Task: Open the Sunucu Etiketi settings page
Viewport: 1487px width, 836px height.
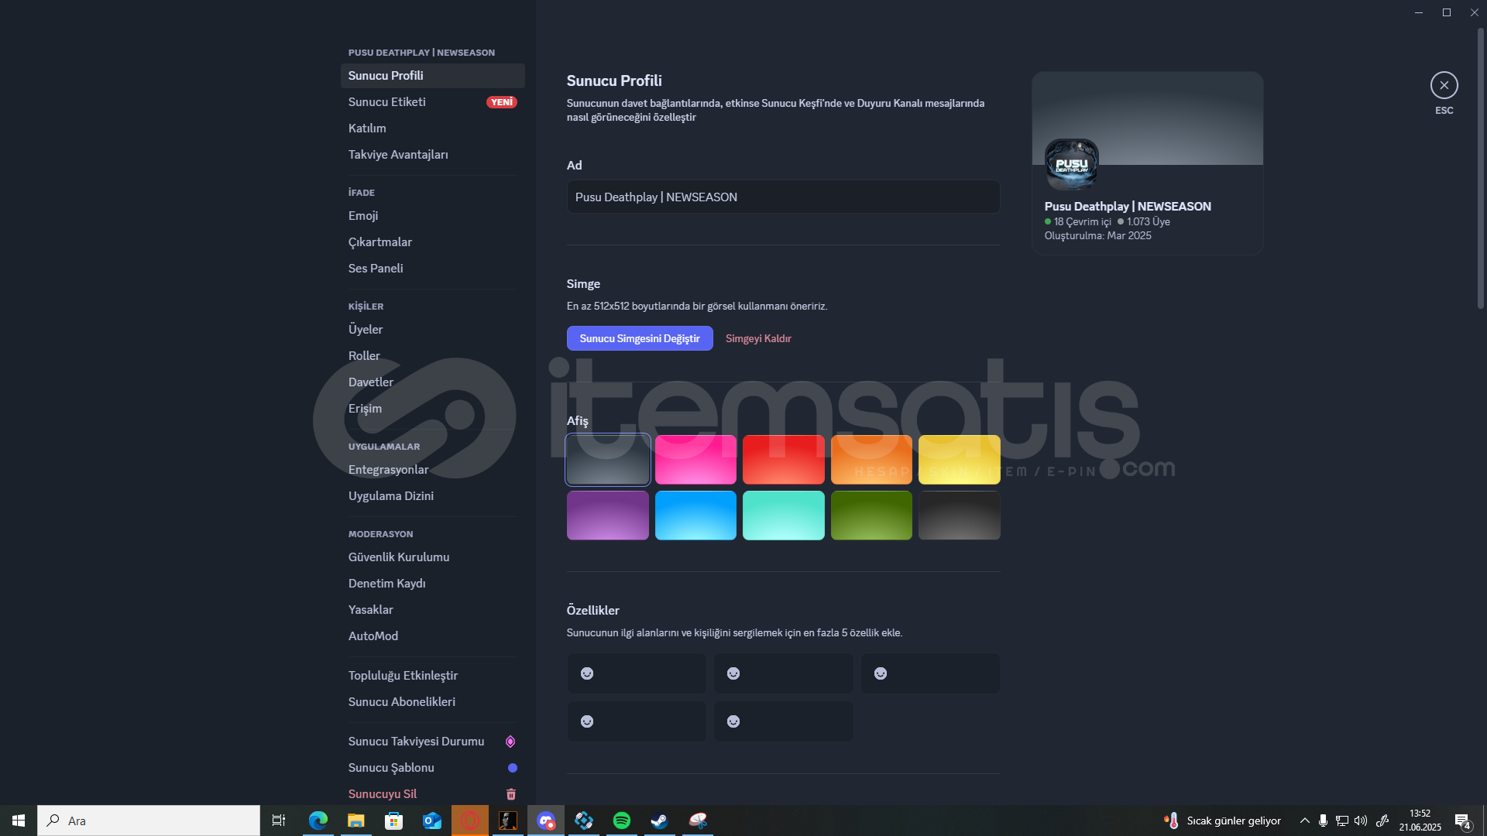Action: (432, 102)
